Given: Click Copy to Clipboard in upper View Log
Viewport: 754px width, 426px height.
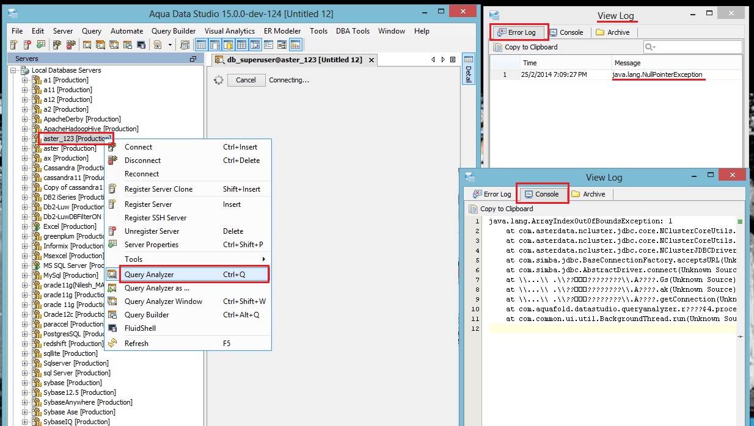Looking at the screenshot, I should [525, 47].
